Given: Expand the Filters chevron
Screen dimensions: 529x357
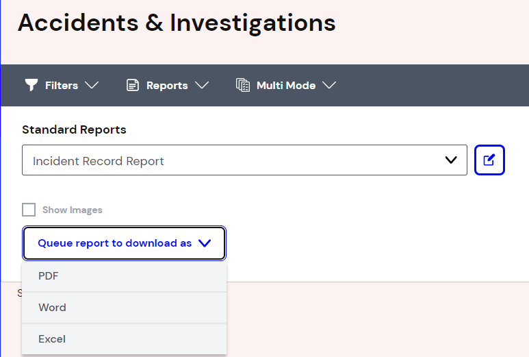Looking at the screenshot, I should pyautogui.click(x=92, y=85).
